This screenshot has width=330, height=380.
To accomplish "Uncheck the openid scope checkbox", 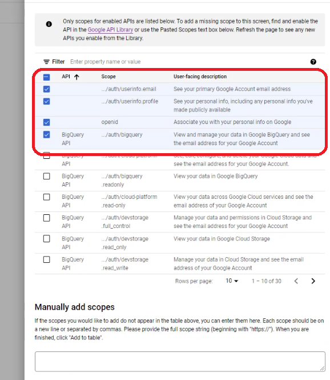I will pyautogui.click(x=46, y=122).
